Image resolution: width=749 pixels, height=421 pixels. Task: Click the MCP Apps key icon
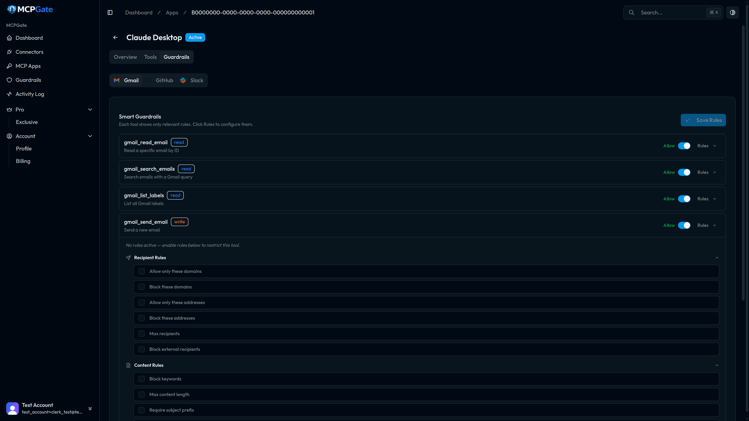coord(9,66)
